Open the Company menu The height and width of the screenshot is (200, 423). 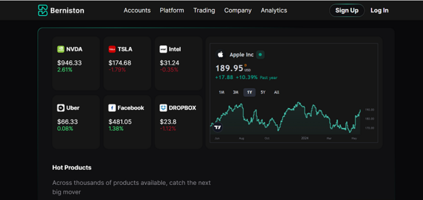238,10
